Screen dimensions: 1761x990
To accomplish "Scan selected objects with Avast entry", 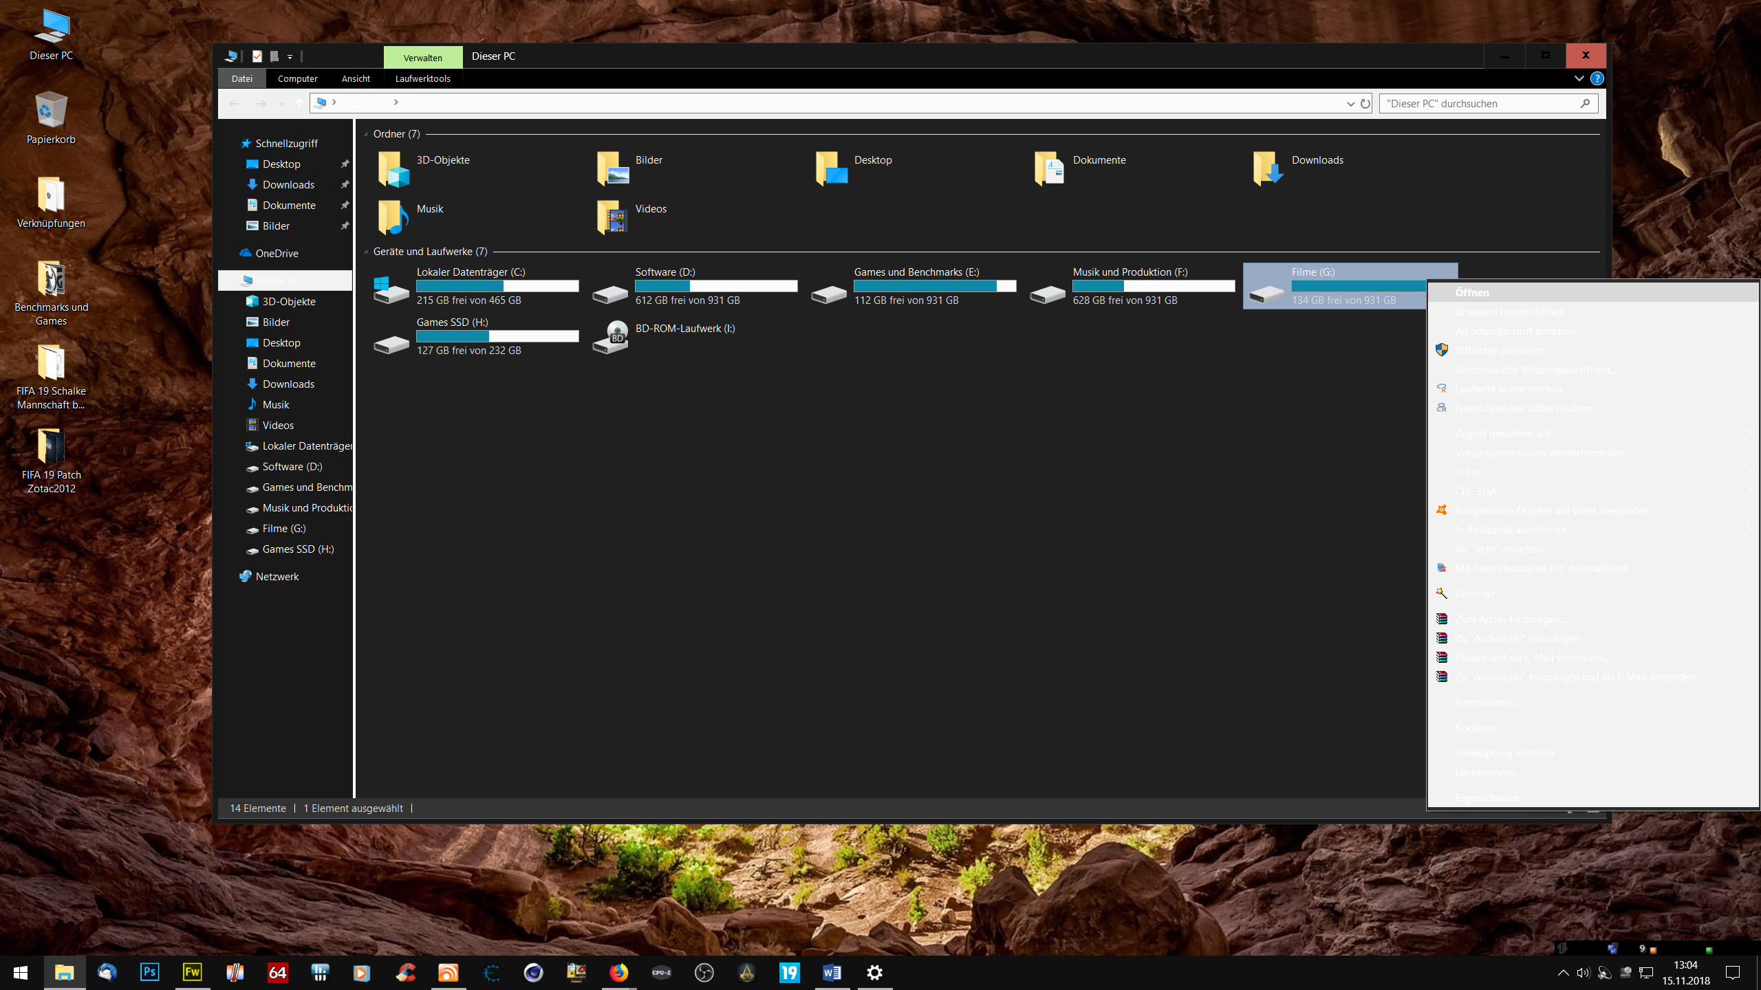I will pos(1551,511).
